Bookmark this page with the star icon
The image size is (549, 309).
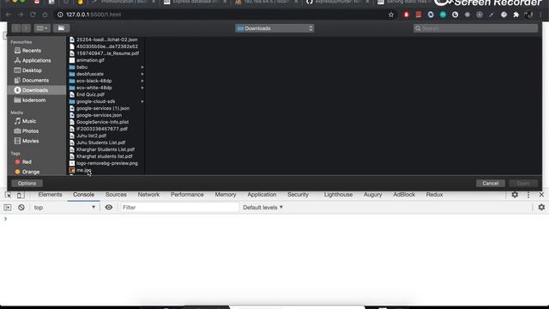[x=391, y=15]
